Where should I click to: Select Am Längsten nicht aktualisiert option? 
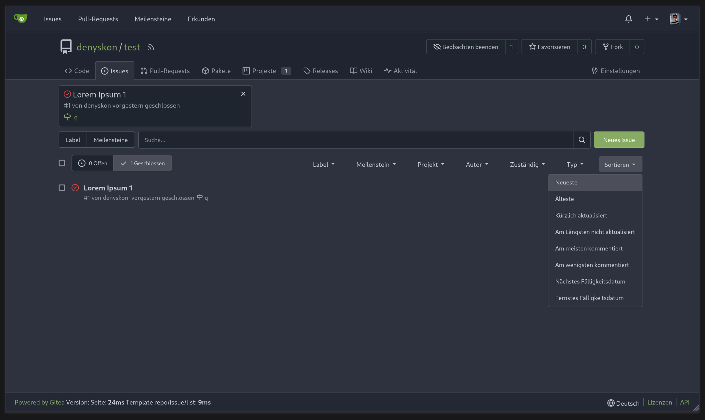click(x=595, y=232)
